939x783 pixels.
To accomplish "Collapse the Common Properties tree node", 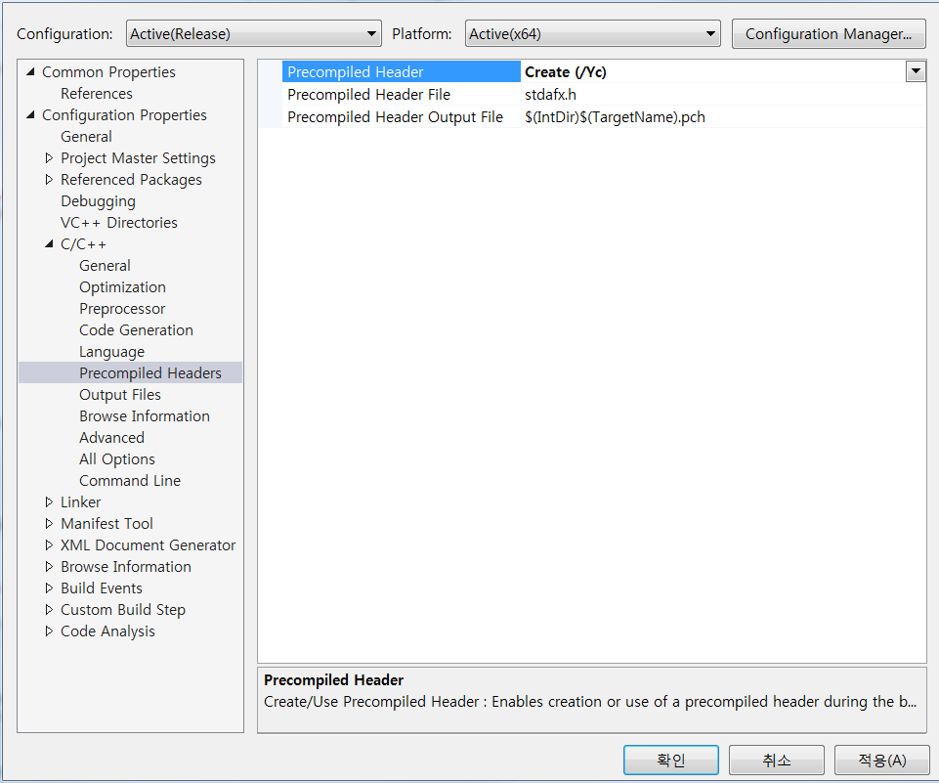I will [x=30, y=72].
